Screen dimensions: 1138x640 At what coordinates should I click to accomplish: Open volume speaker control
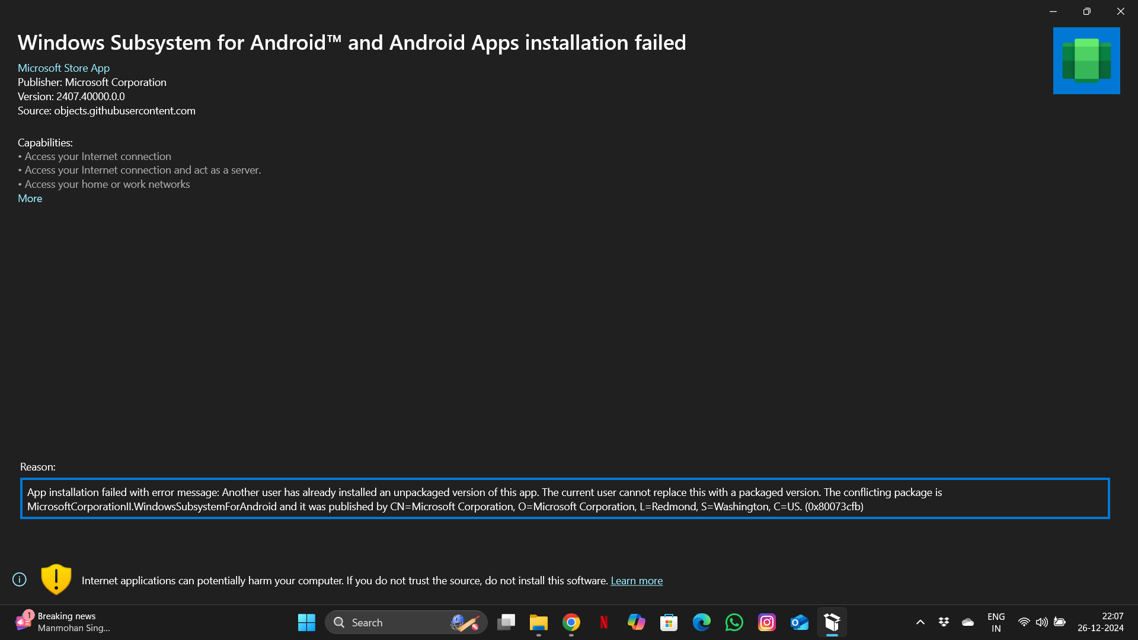(1042, 622)
